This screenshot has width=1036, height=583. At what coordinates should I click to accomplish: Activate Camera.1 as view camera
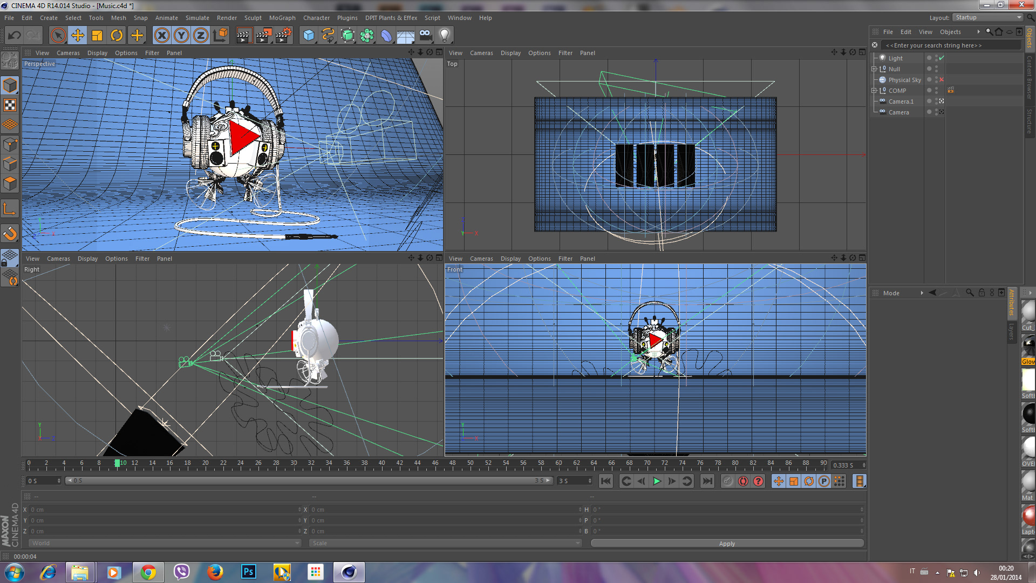[x=942, y=101]
